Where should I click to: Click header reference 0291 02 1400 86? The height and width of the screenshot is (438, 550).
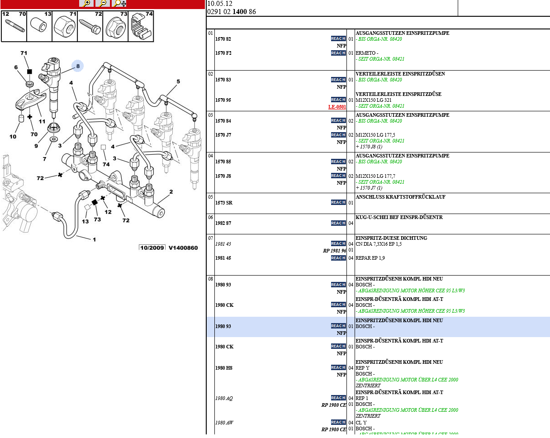click(x=232, y=12)
